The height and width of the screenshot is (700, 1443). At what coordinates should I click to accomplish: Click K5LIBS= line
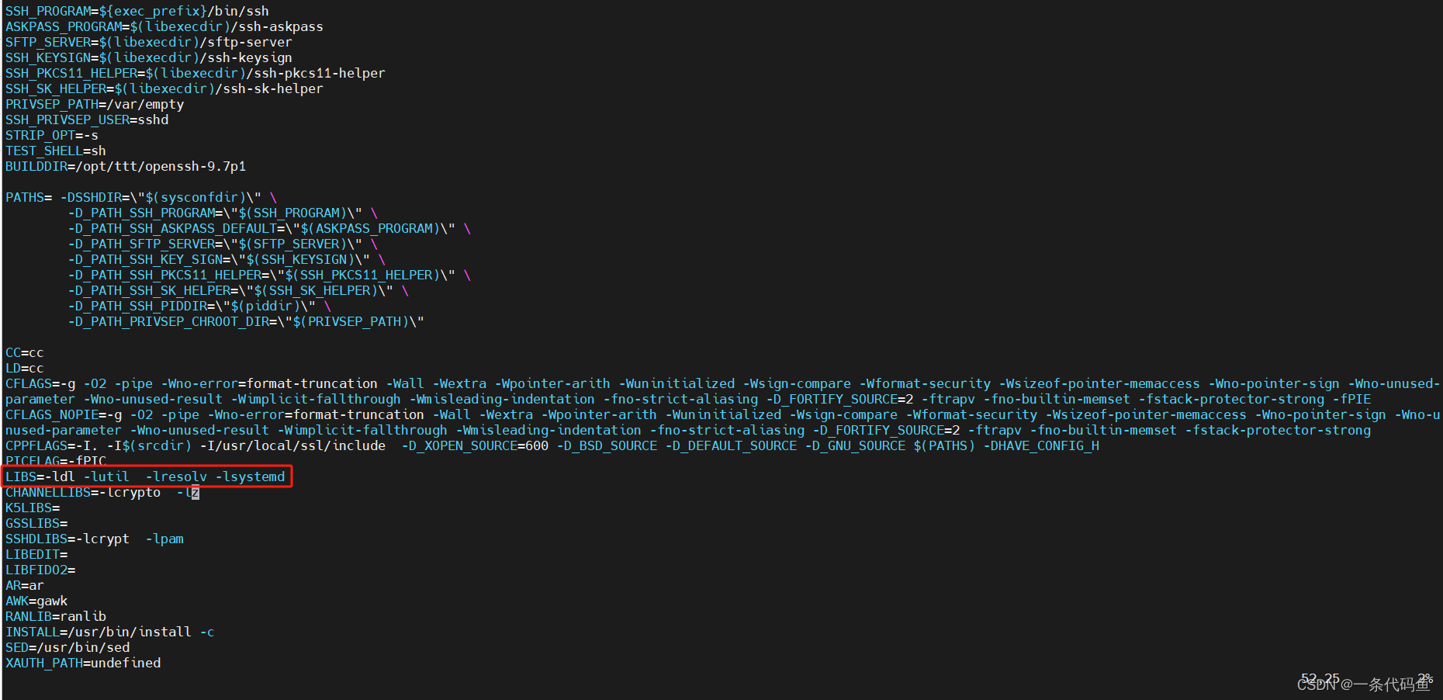coord(33,508)
